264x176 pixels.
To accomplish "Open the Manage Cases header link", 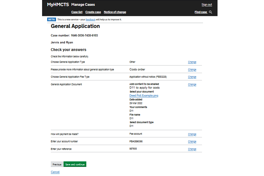I will click(x=83, y=5).
